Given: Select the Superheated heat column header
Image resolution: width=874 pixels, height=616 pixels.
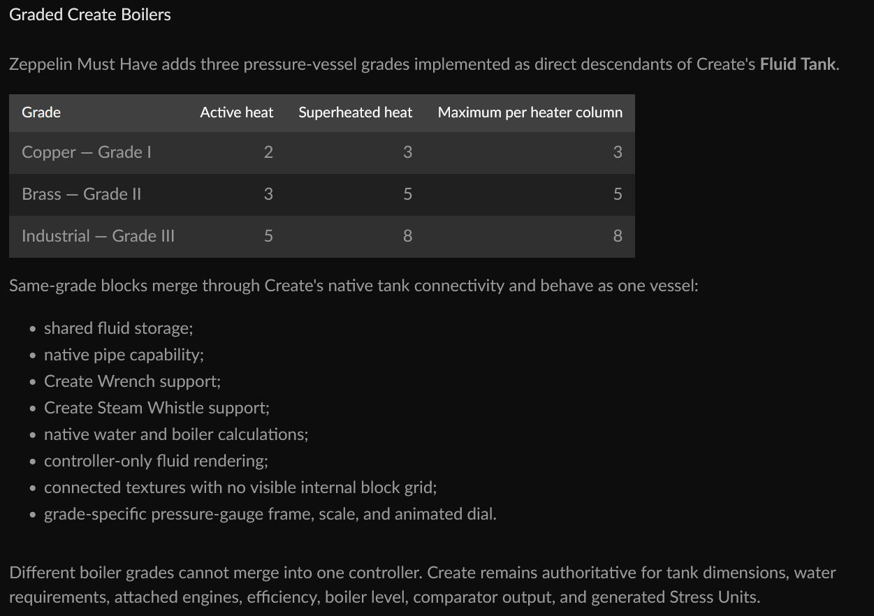Looking at the screenshot, I should pyautogui.click(x=355, y=112).
